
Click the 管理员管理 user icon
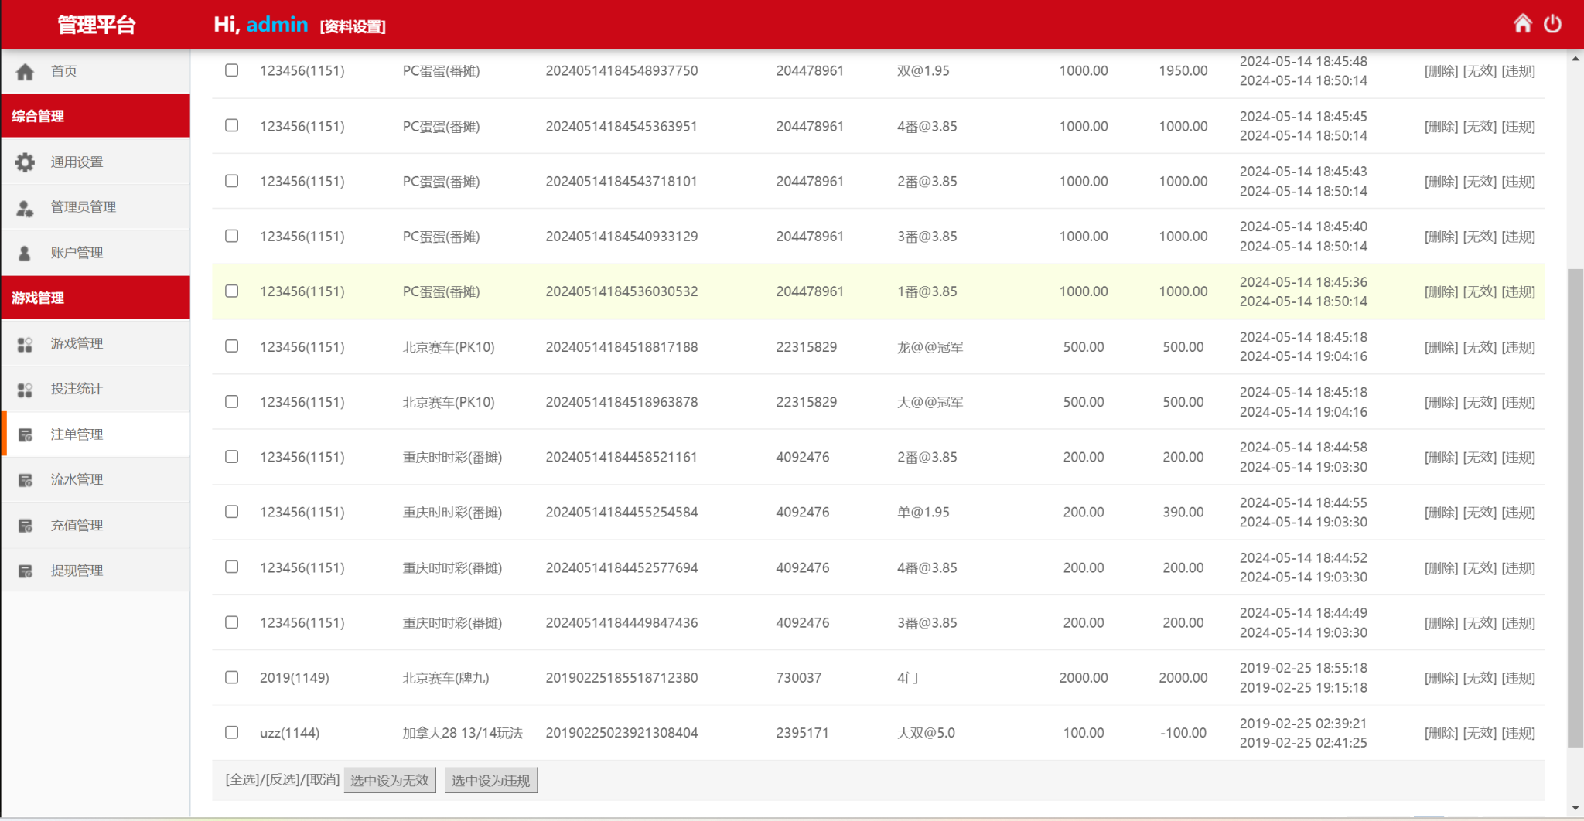(x=25, y=207)
